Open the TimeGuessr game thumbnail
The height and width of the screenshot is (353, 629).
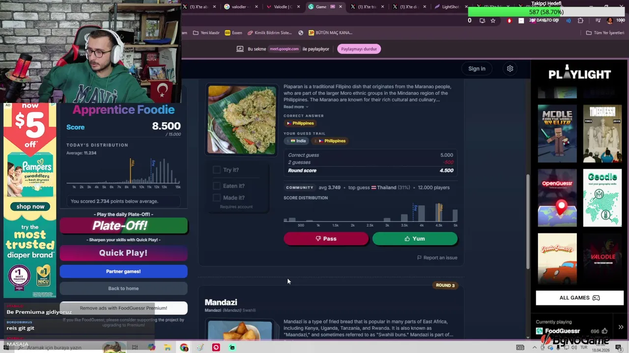coord(602,133)
